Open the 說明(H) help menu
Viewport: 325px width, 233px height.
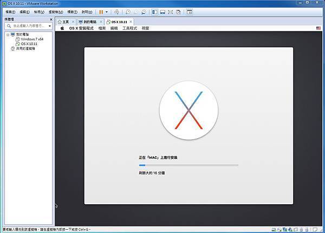[87, 12]
